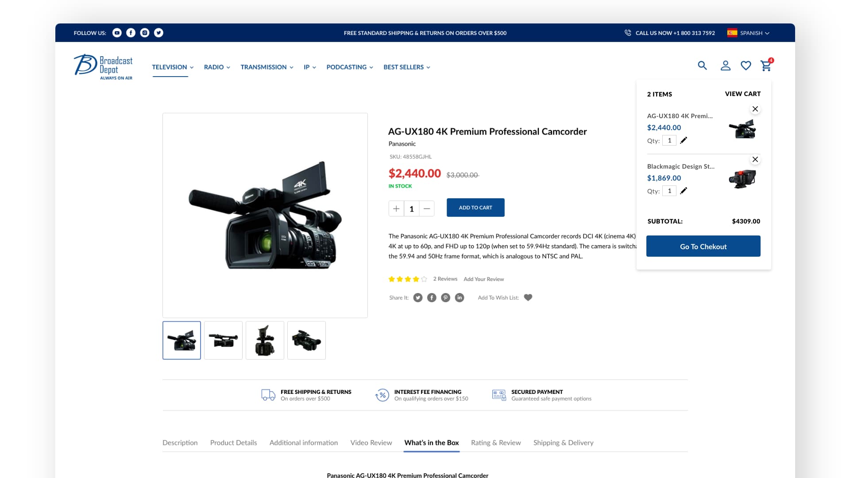850x478 pixels.
Task: Share product on Facebook
Action: pyautogui.click(x=432, y=298)
